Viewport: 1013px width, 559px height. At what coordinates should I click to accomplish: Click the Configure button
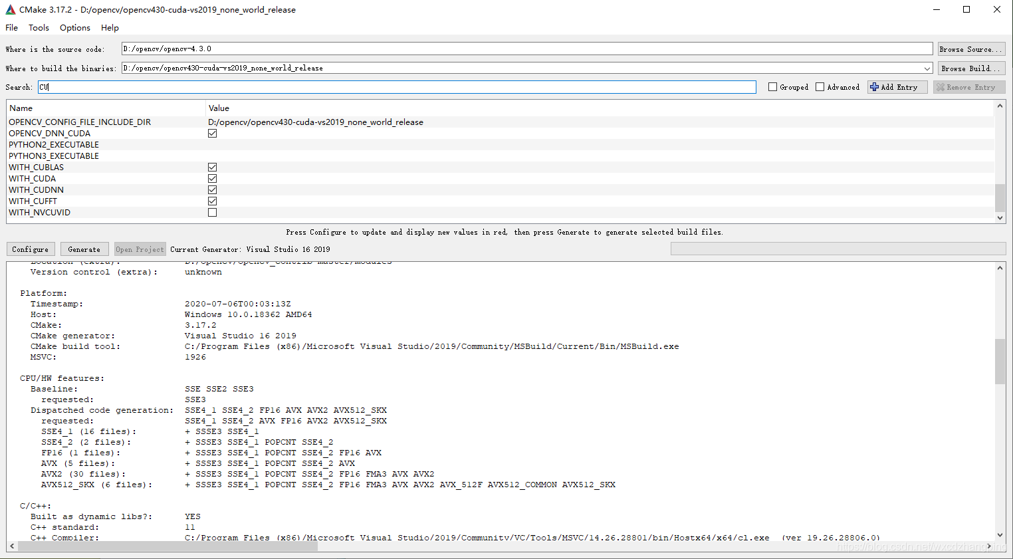(31, 249)
